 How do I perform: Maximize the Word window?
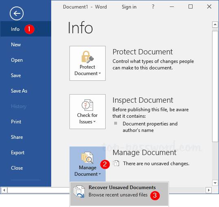(191, 6)
